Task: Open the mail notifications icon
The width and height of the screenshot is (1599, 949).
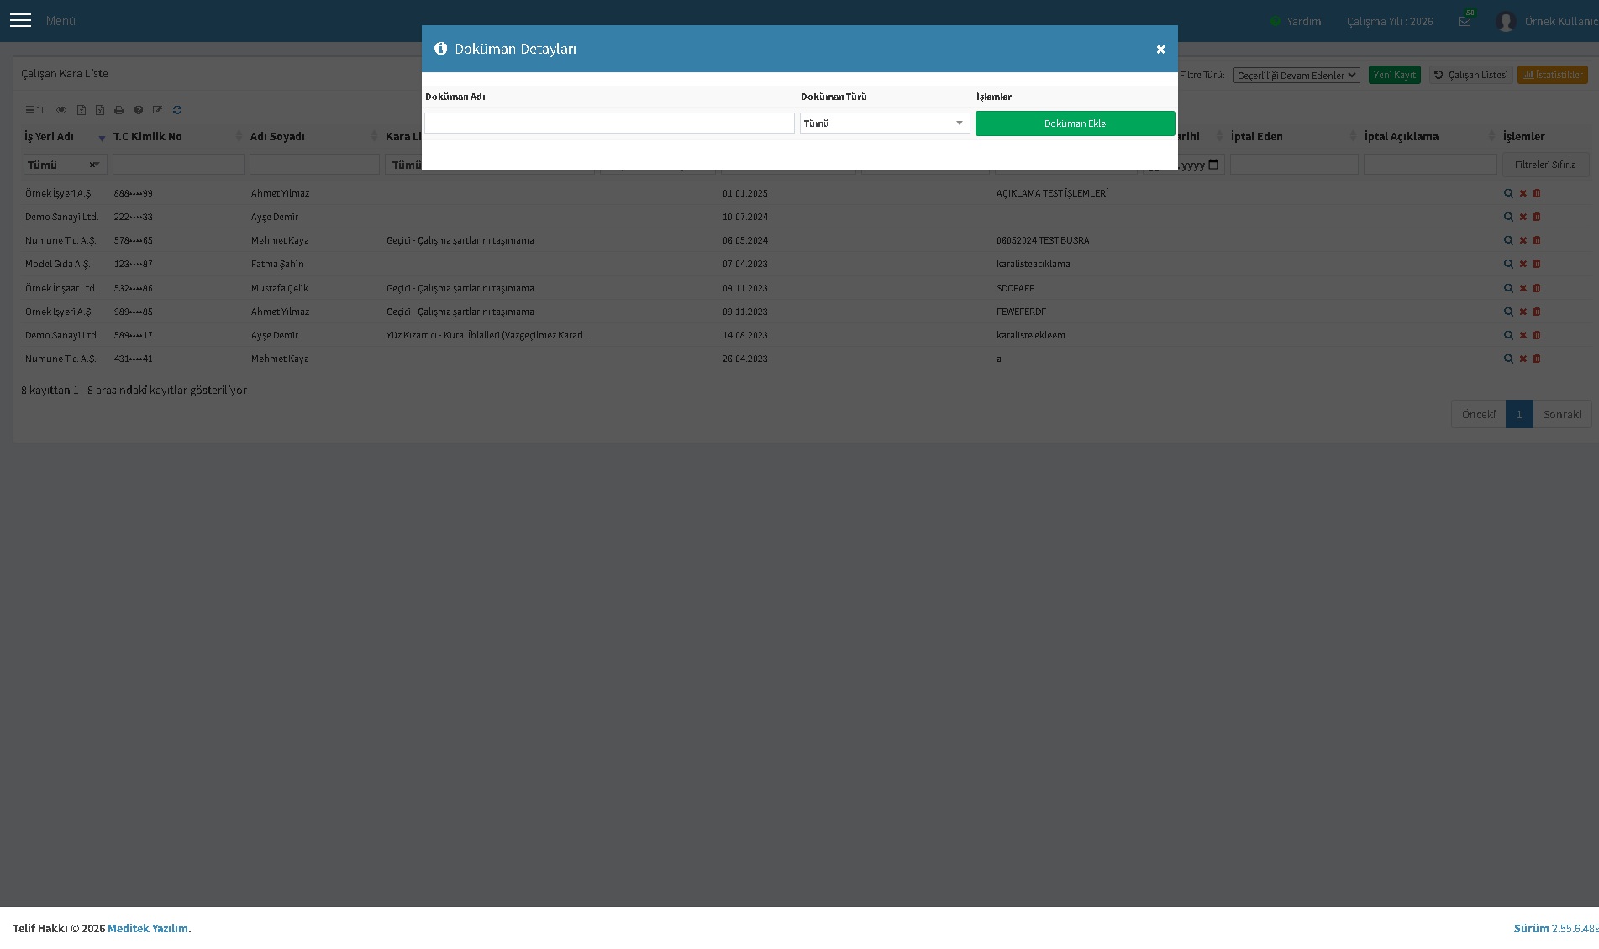Action: click(1465, 21)
